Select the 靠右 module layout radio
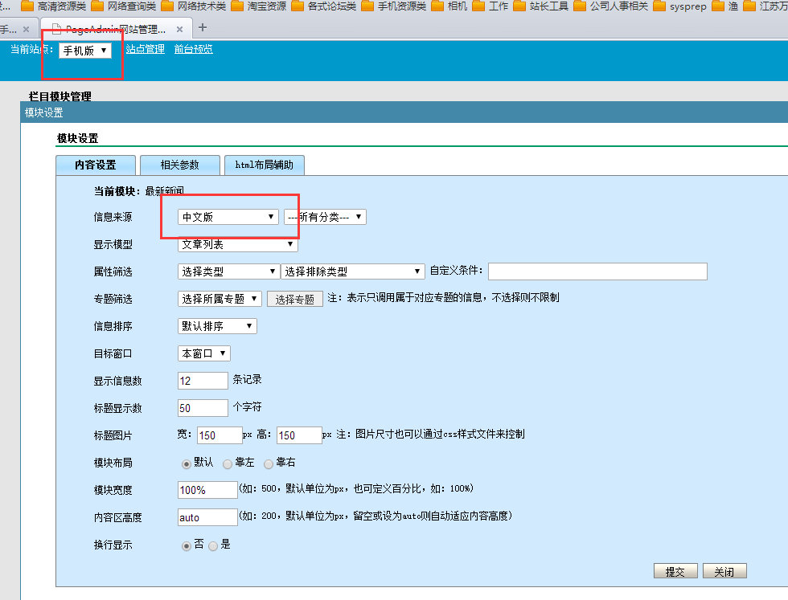This screenshot has width=788, height=600. point(269,463)
